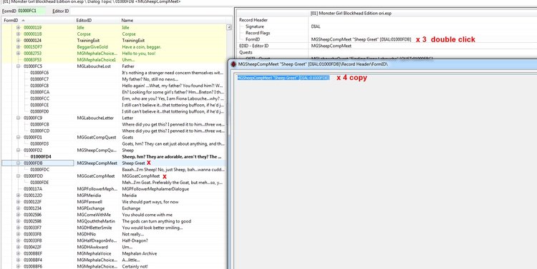Click the Editor ID search field
537x269 pixels.
coord(150,11)
